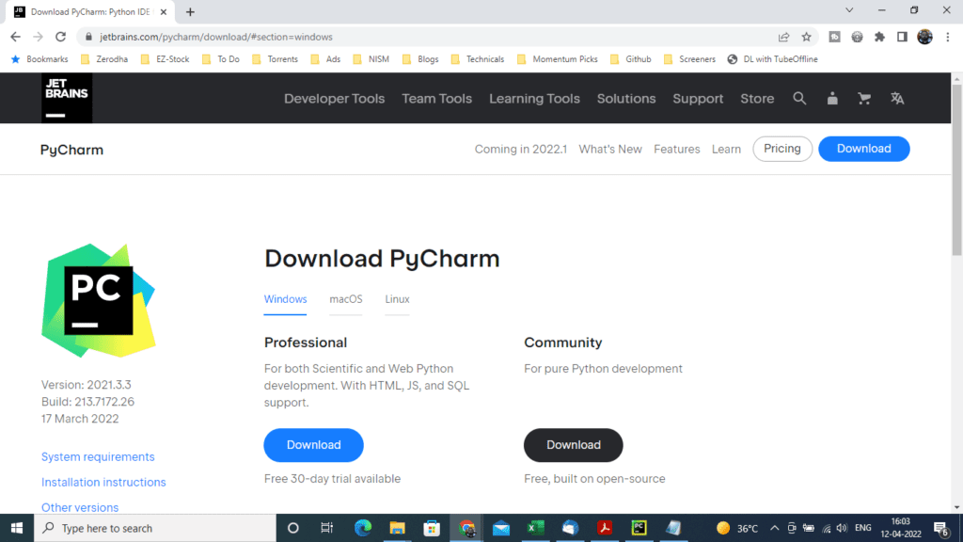Open the Pricing page
963x542 pixels.
click(x=781, y=149)
